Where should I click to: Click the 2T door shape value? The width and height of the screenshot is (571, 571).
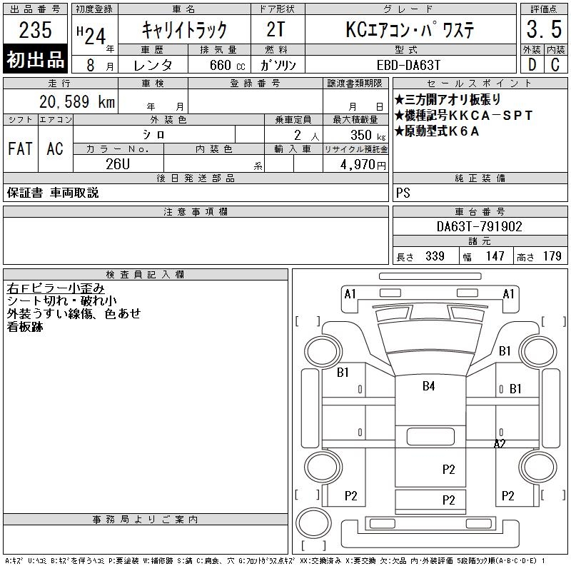tap(276, 29)
